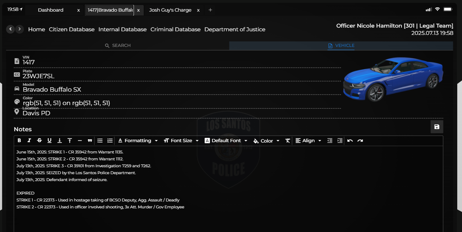
Task: Add a new tab with the plus
Action: pos(210,10)
